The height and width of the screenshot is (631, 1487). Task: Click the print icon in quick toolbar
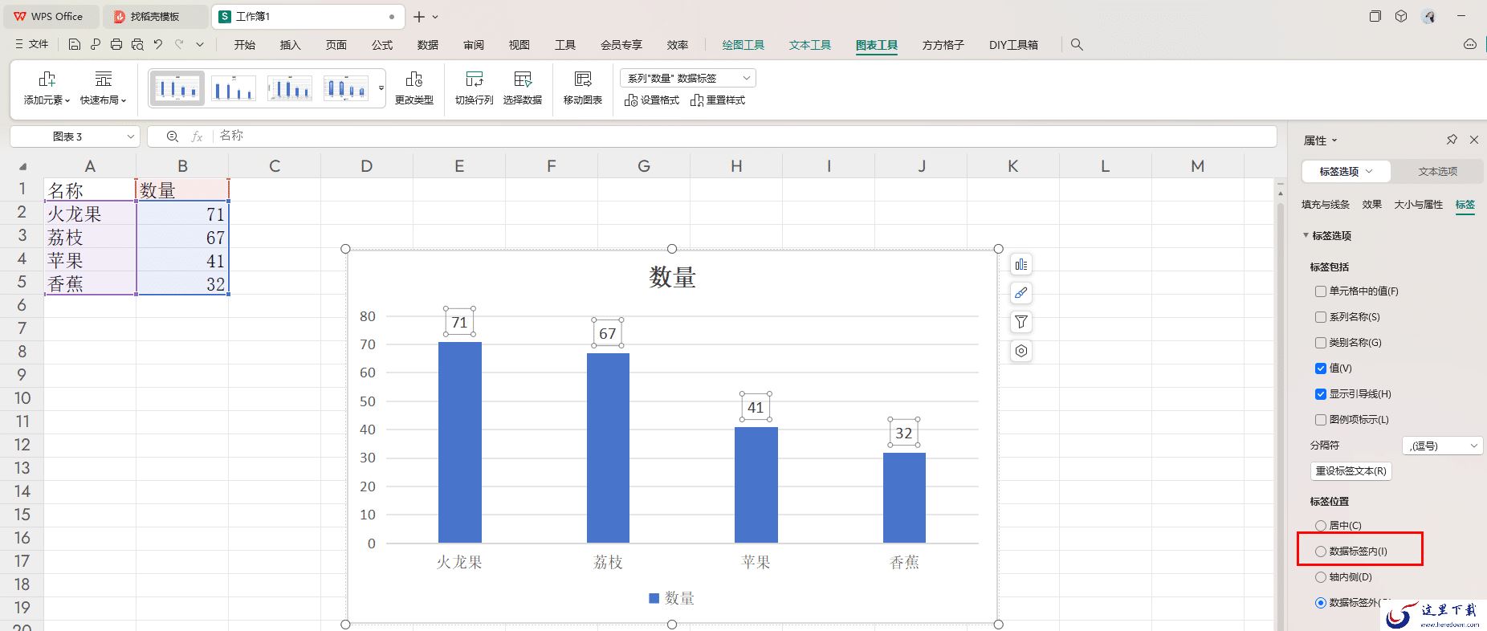116,45
